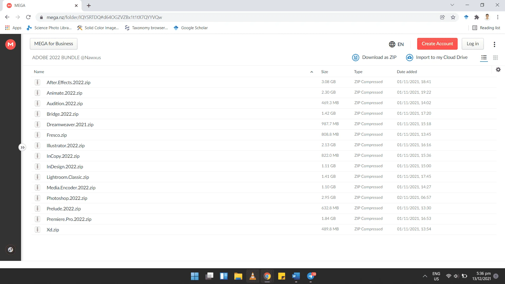Screen dimensions: 505x284
Task: Select Lightroom.Classic.zip file name
Action: click(x=68, y=177)
